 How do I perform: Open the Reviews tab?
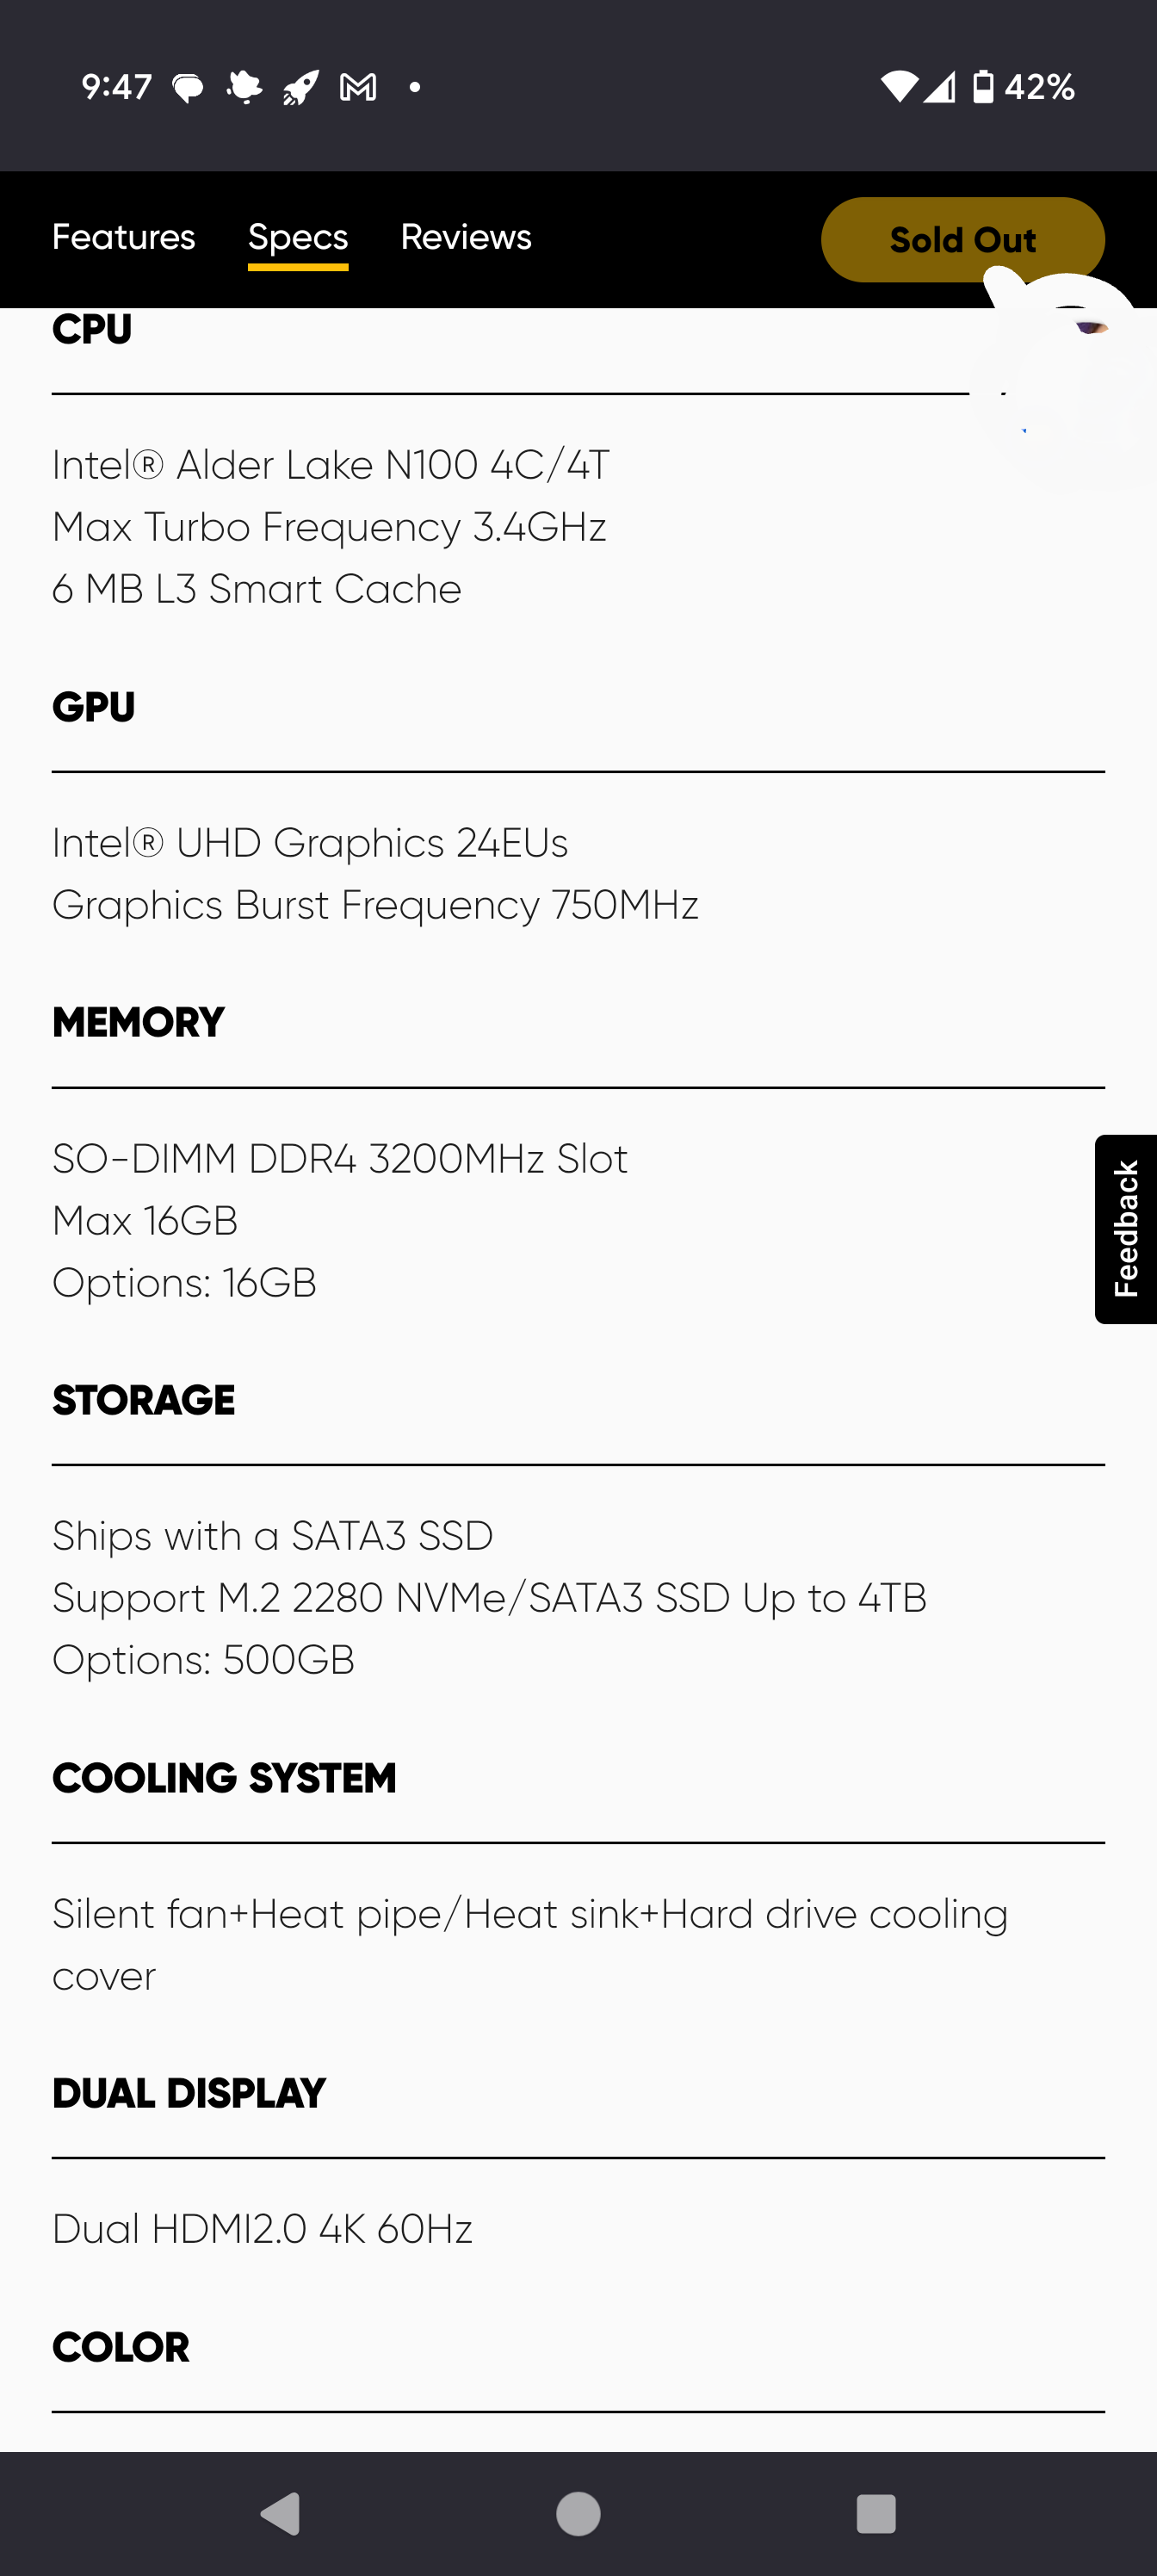[x=466, y=238]
